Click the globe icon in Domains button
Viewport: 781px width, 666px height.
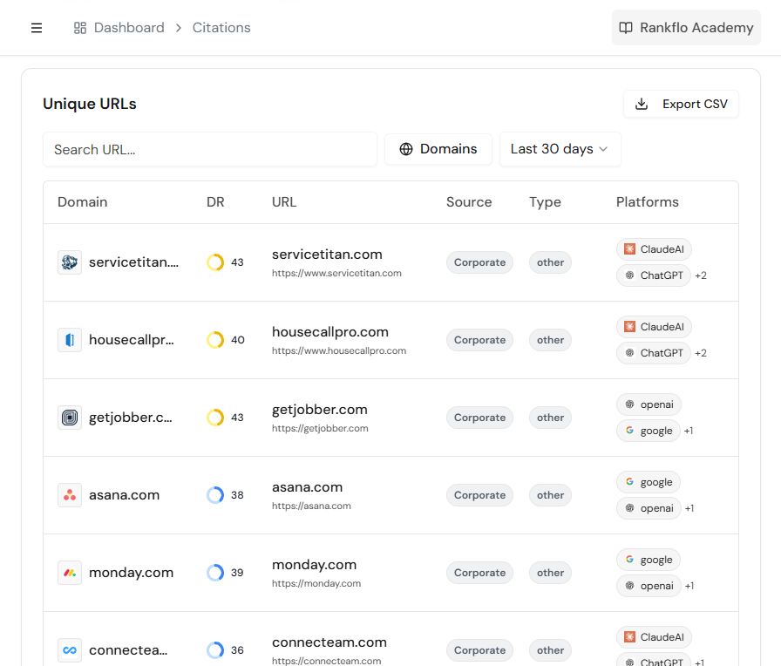pyautogui.click(x=405, y=149)
